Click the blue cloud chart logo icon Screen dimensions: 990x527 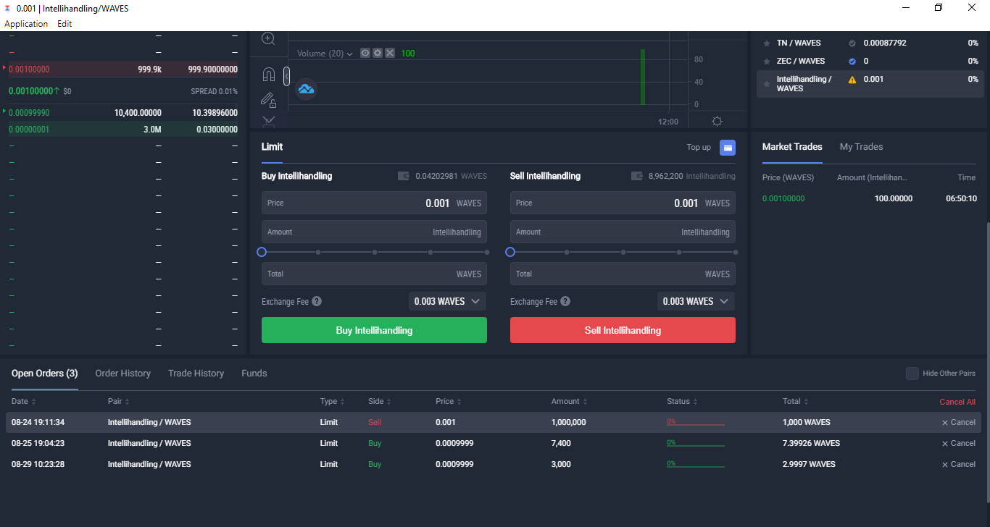306,89
